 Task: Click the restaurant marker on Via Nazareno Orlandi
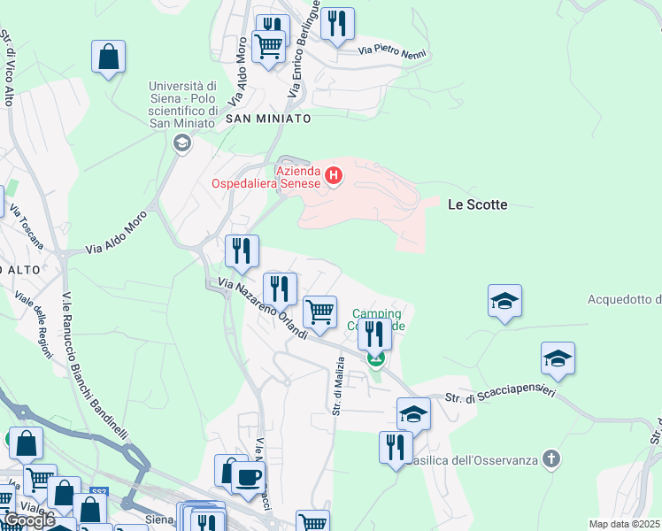(x=280, y=290)
